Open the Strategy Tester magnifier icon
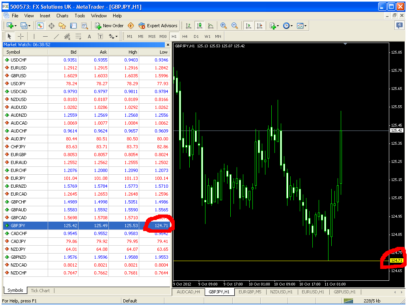This screenshot has width=407, height=306. (84, 26)
